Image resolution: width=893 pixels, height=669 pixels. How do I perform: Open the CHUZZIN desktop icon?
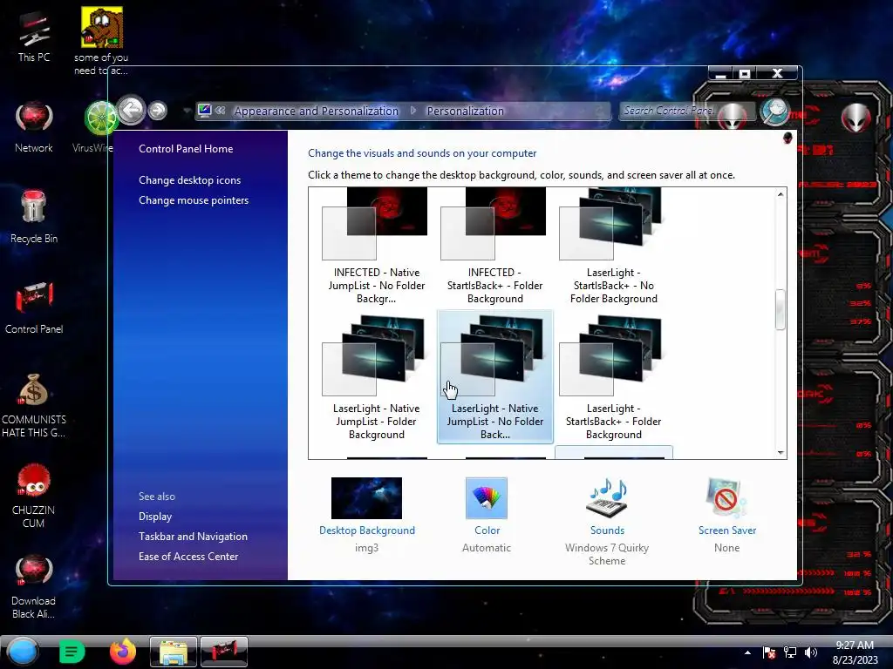(x=34, y=496)
